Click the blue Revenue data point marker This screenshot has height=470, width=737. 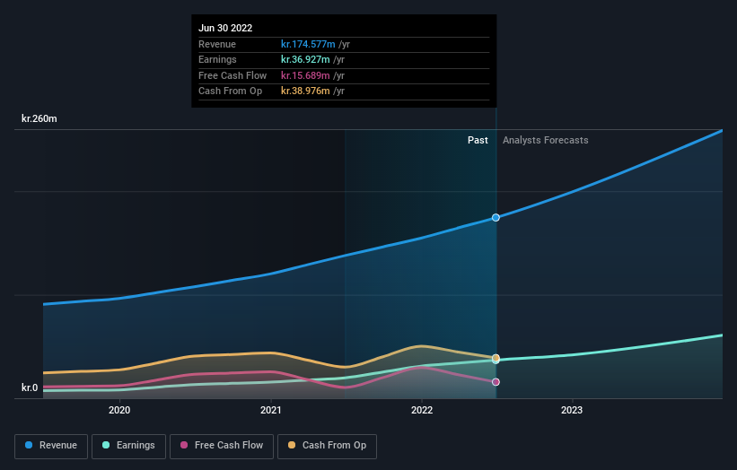point(496,217)
